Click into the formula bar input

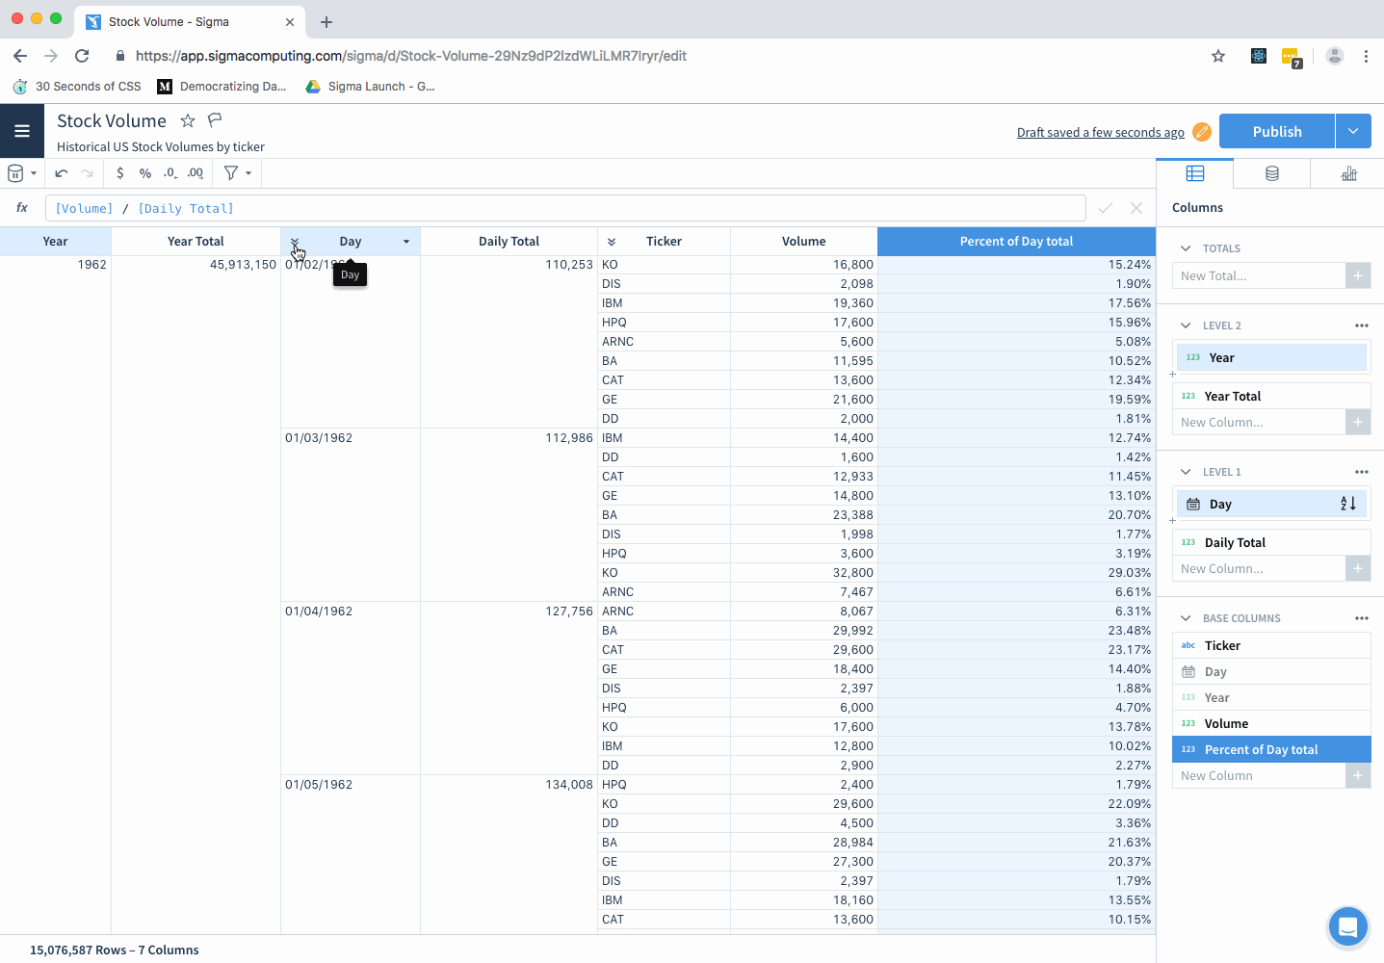tap(565, 208)
